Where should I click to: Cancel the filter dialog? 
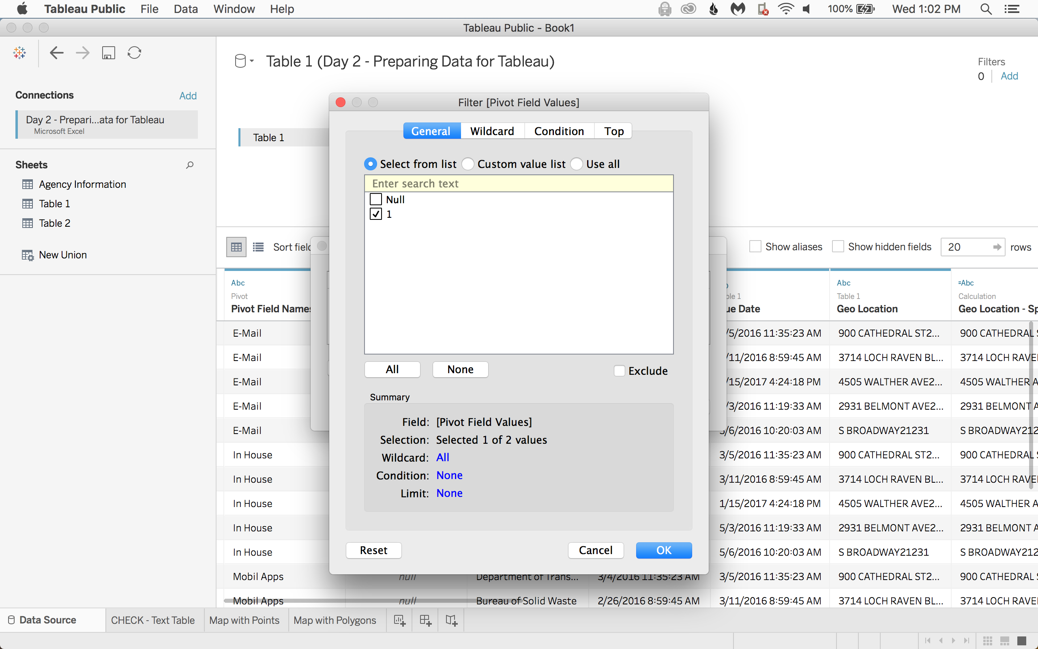coord(596,550)
